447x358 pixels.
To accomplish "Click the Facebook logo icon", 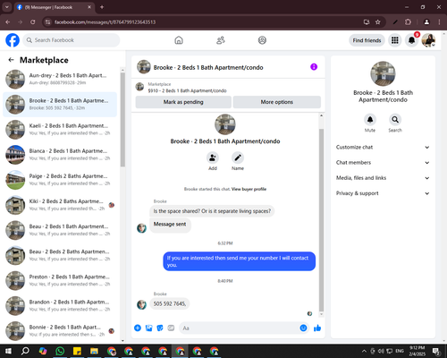I will click(13, 40).
